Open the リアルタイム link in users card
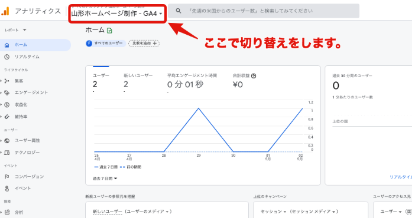This screenshot has width=415, height=218. tap(401, 177)
